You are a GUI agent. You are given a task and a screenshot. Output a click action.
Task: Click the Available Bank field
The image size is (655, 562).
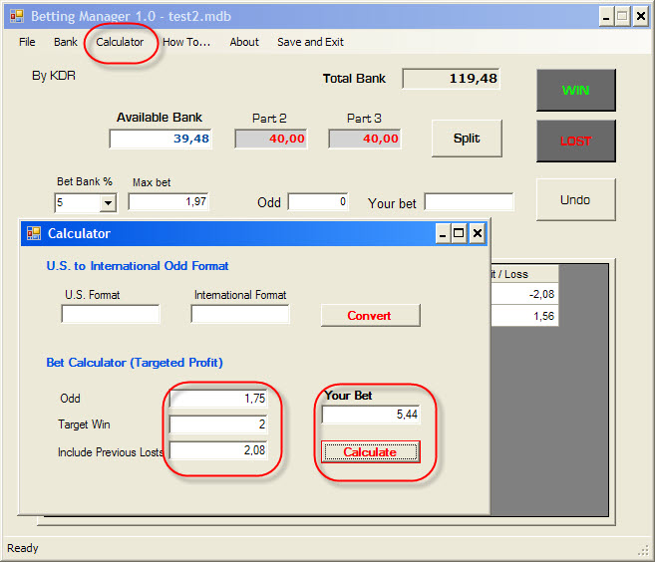click(x=161, y=139)
